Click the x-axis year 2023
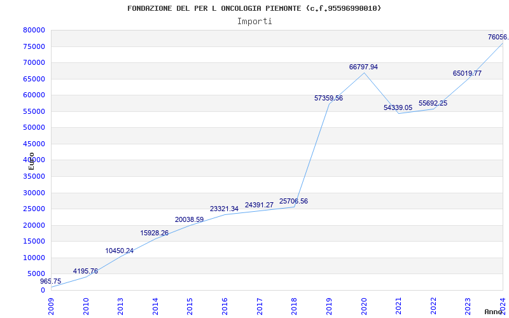Image resolution: width=509 pixels, height=318 pixels. click(468, 307)
